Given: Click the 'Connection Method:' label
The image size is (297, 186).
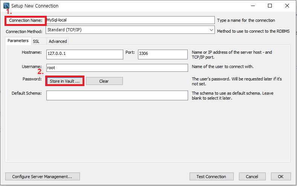Looking at the screenshot, I should (x=24, y=32).
